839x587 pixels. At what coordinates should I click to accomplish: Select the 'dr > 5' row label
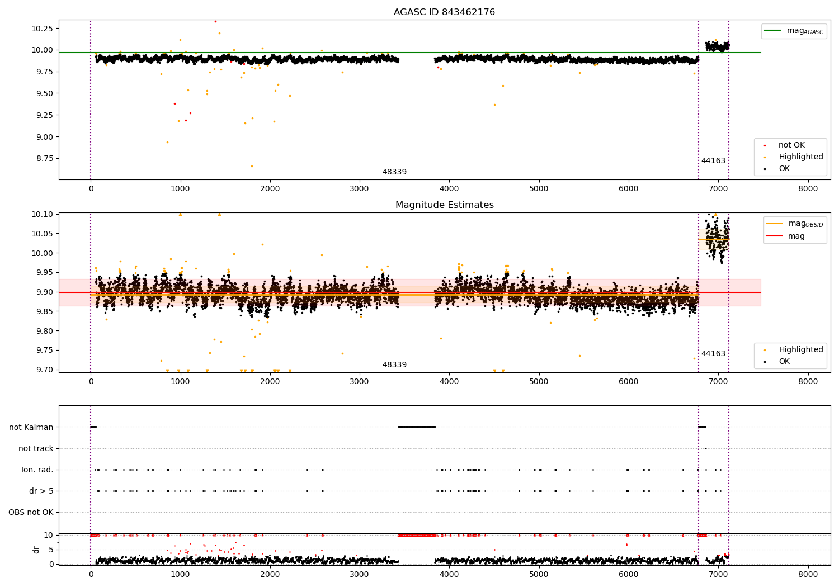(41, 491)
